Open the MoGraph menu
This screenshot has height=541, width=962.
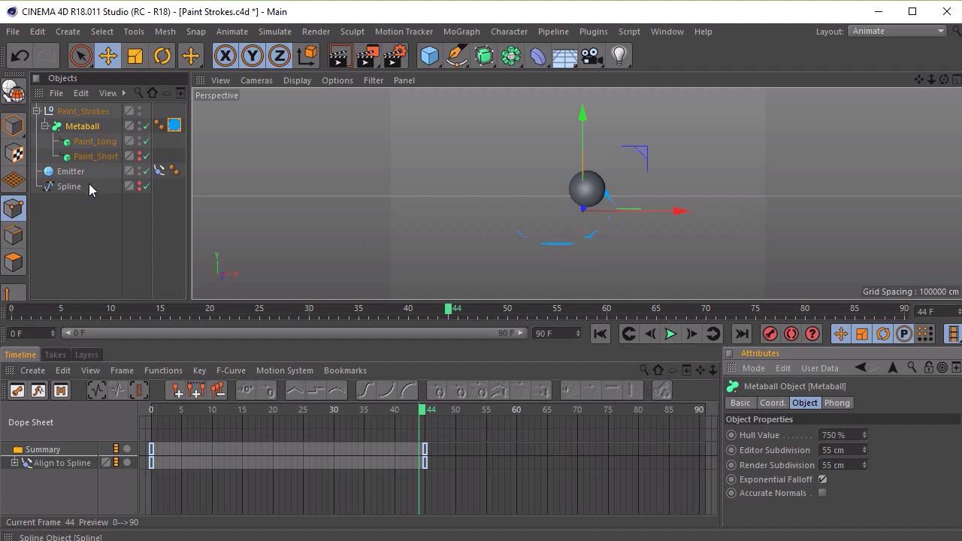click(x=461, y=32)
